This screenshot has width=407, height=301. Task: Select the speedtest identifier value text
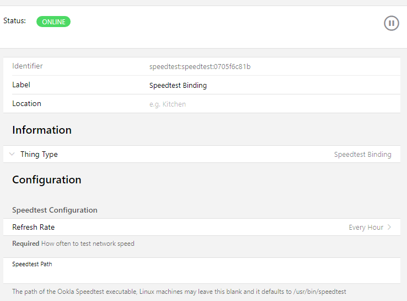point(200,67)
